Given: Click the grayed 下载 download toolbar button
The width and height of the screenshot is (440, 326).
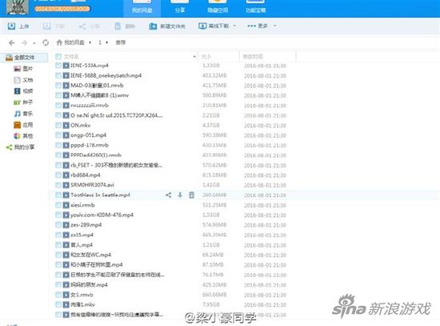Looking at the screenshot, I should [x=54, y=26].
